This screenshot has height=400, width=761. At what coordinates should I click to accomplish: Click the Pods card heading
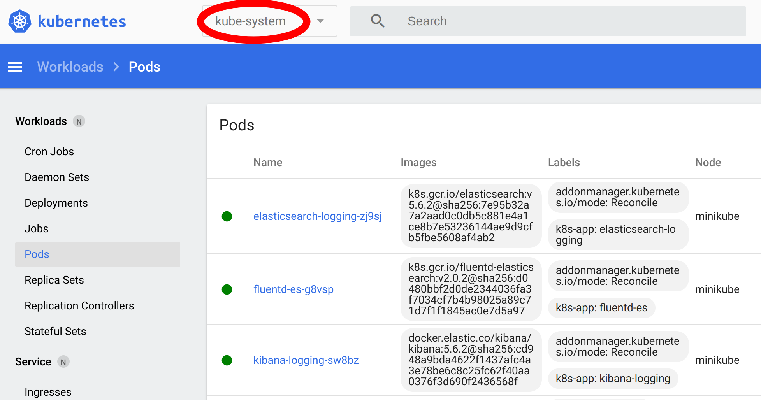point(237,125)
